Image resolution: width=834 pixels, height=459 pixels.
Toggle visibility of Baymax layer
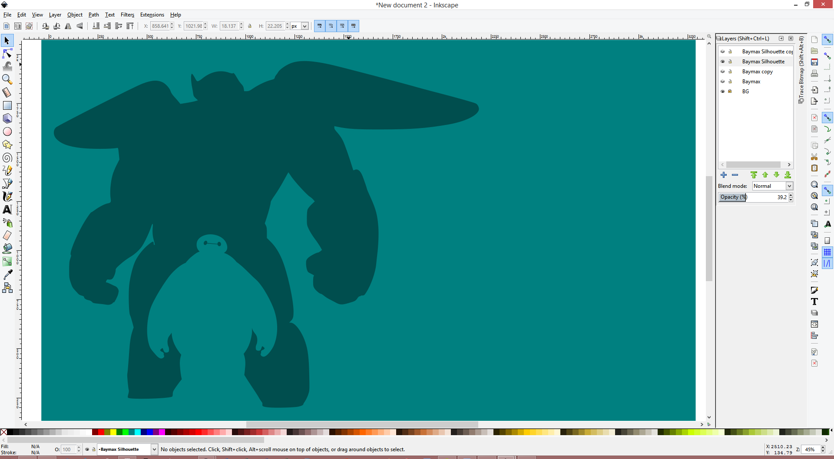click(723, 82)
